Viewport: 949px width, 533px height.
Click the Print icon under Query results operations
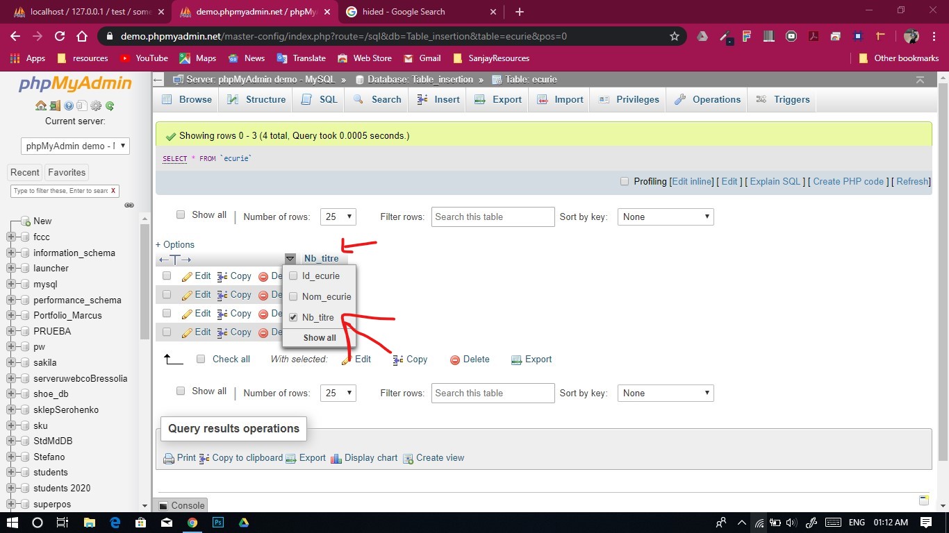pyautogui.click(x=169, y=458)
